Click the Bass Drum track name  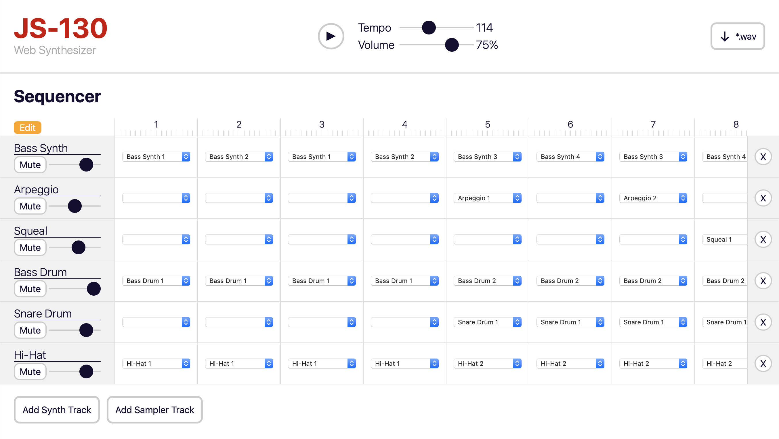[x=41, y=272]
